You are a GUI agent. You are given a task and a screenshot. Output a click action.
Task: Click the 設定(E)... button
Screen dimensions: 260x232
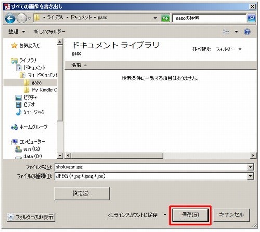click(x=82, y=194)
